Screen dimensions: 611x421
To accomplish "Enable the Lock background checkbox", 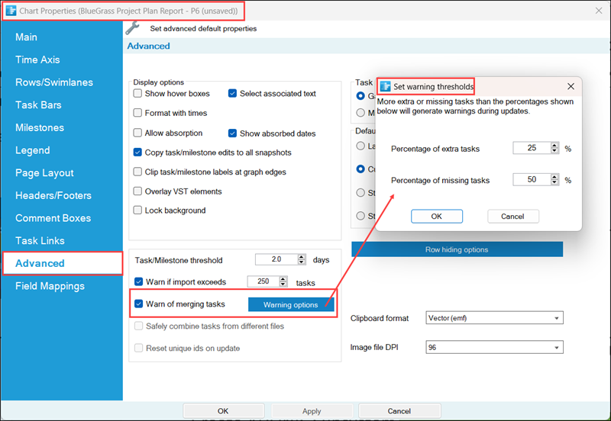I will (137, 210).
